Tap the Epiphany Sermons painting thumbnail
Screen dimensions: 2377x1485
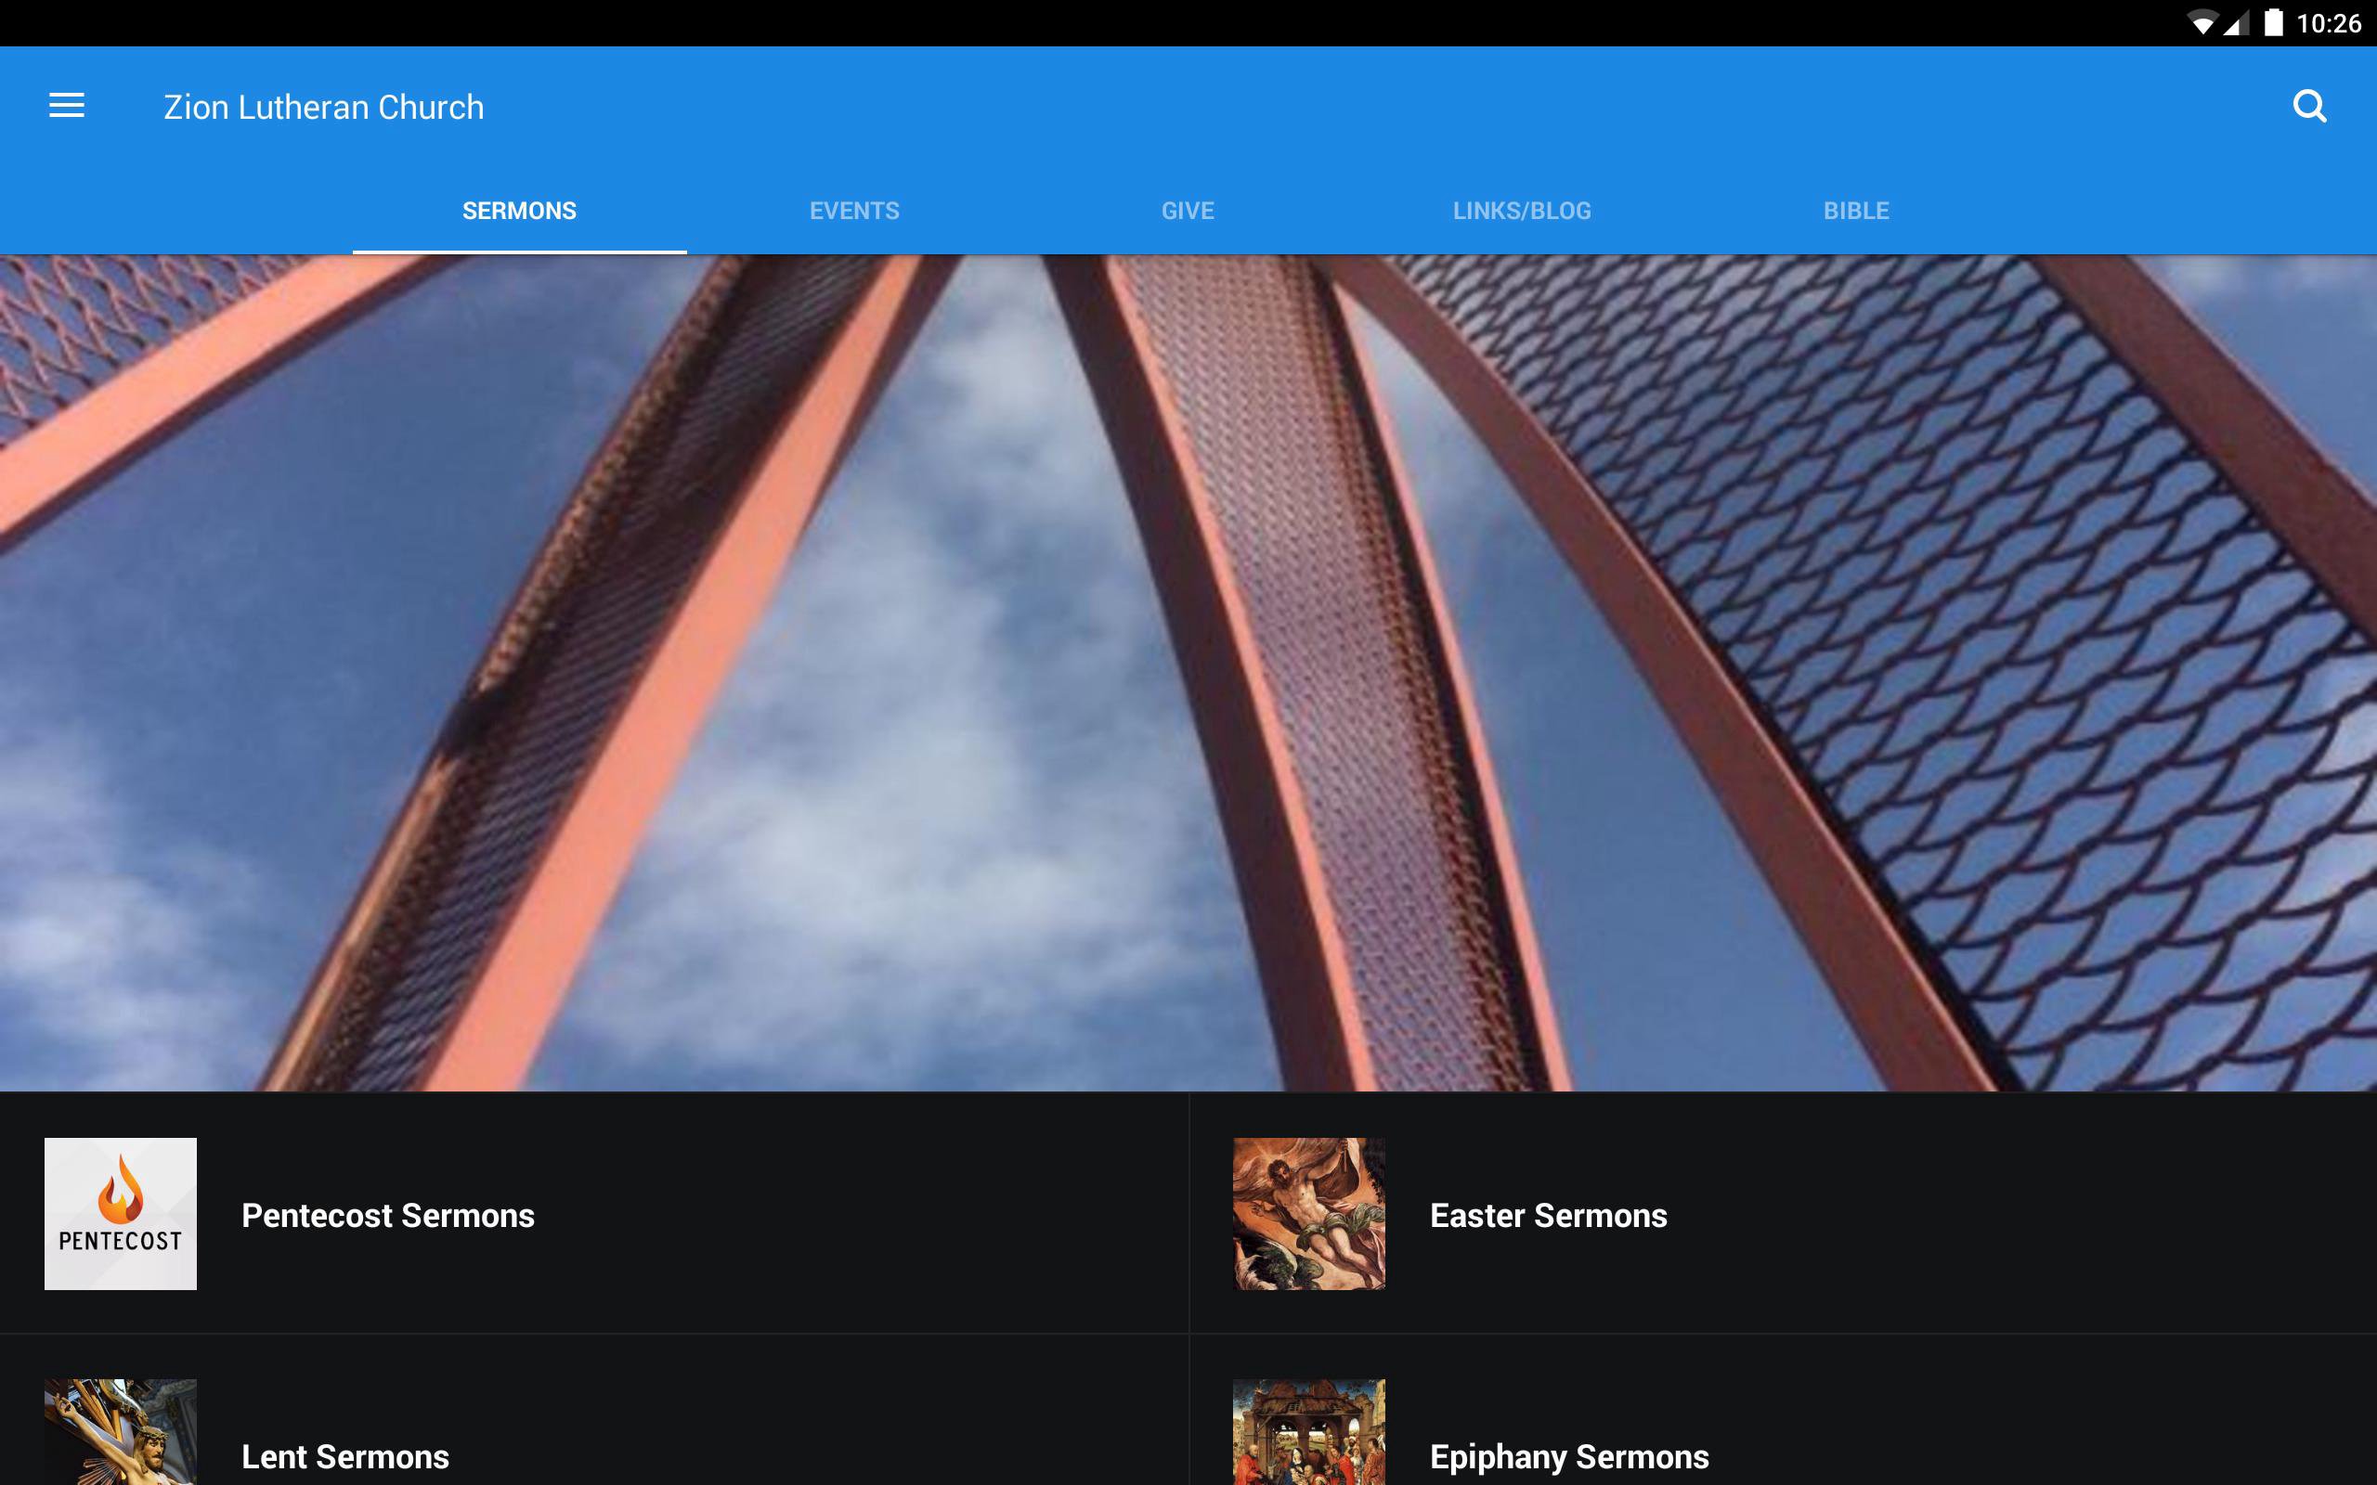(1308, 1434)
